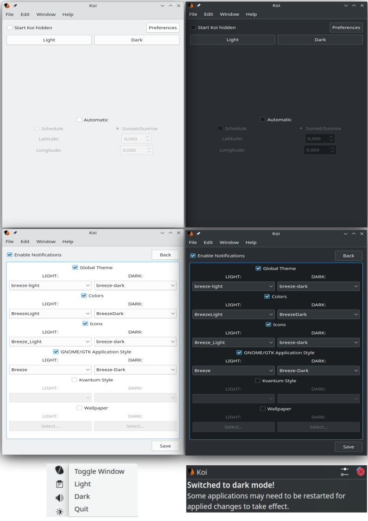Screen dimensions: 368x521
Task: Open breeze-light Global Theme dropdown in dark preferences window
Action: tap(234, 286)
